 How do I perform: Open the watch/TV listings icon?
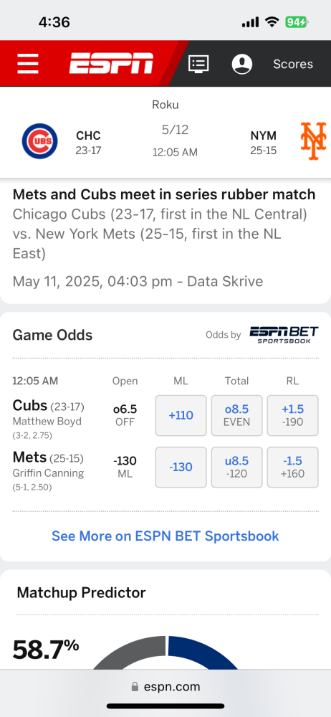[198, 64]
